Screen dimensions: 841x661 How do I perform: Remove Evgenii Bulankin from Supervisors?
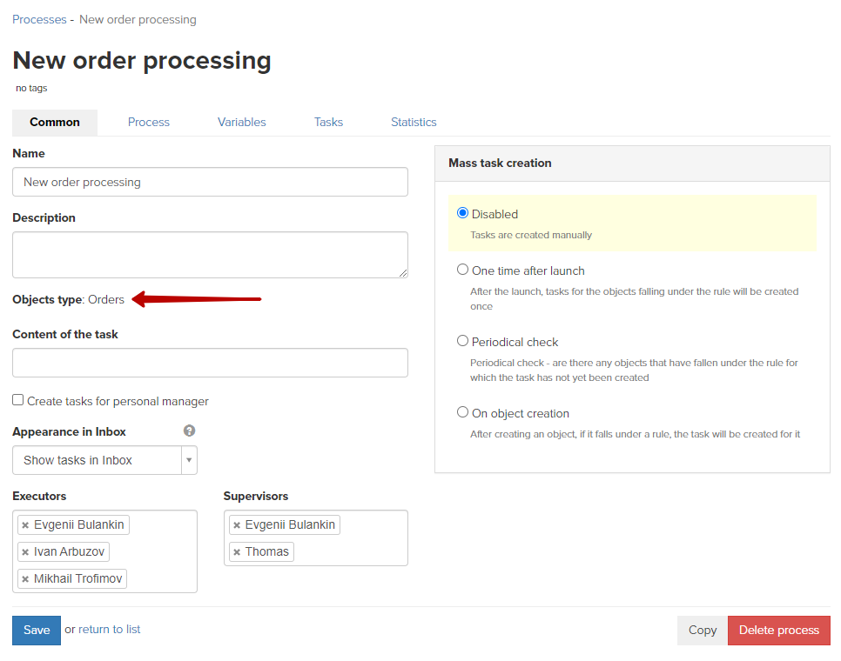coord(237,525)
